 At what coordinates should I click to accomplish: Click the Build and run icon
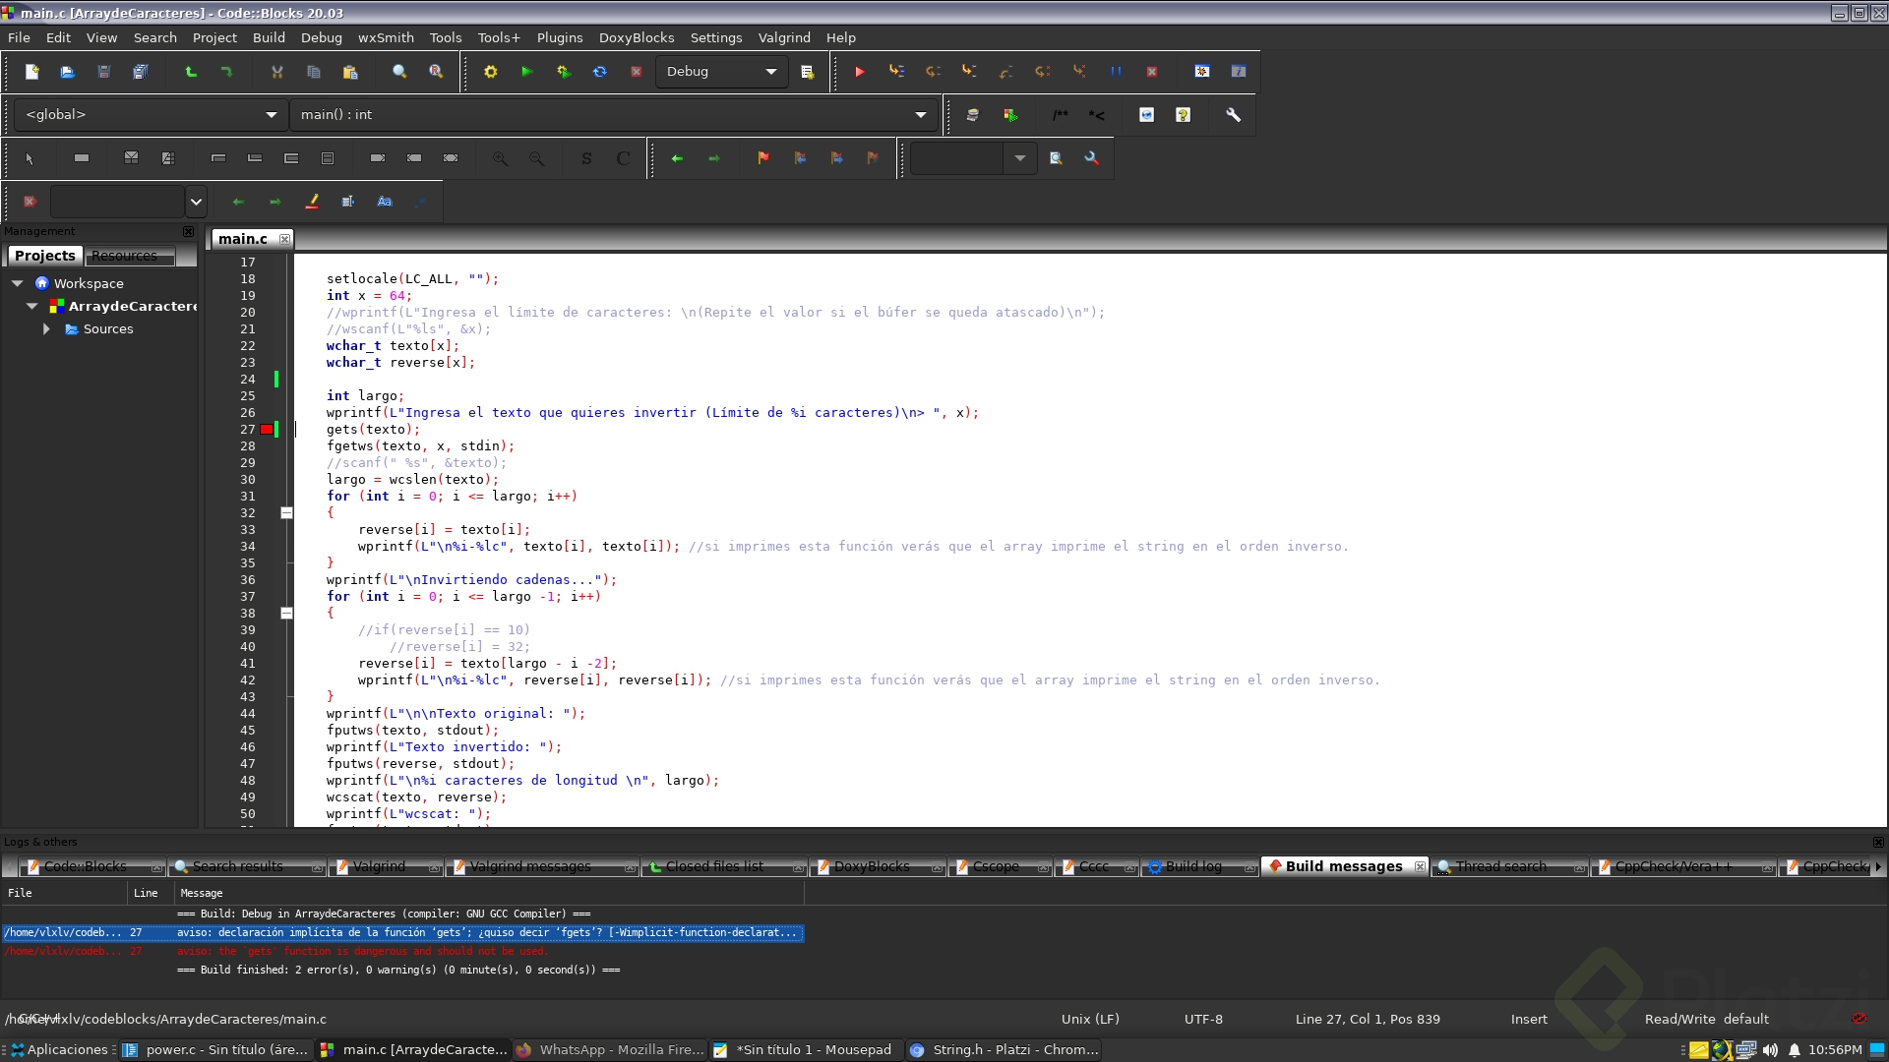(x=563, y=72)
